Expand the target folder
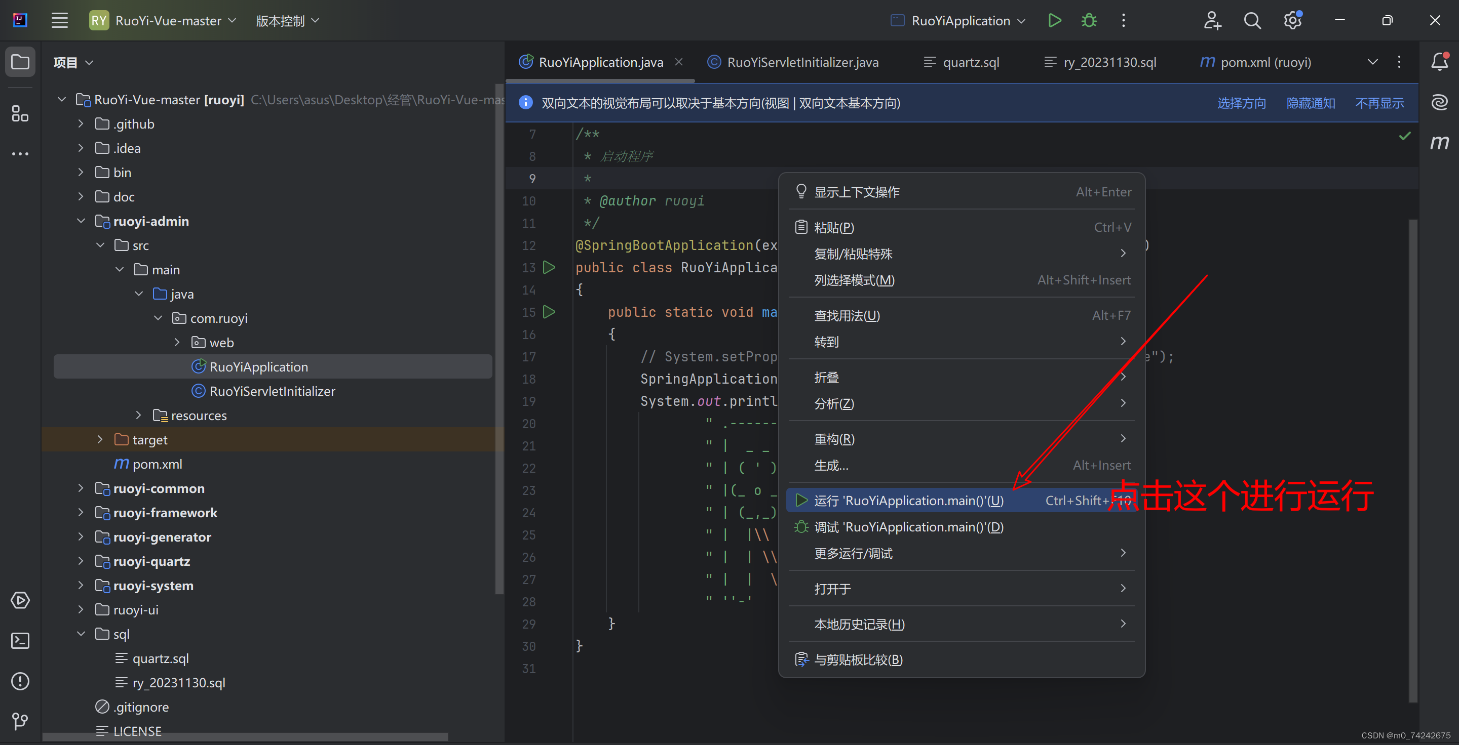1459x745 pixels. [100, 439]
